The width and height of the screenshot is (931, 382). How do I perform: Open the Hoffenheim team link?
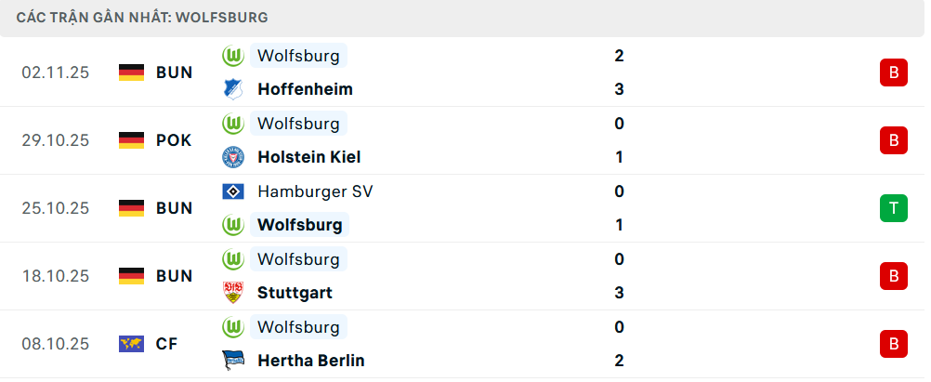click(x=305, y=89)
